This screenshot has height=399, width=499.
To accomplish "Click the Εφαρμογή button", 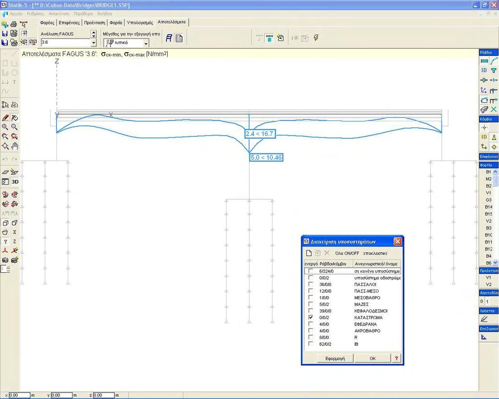I will [x=335, y=358].
